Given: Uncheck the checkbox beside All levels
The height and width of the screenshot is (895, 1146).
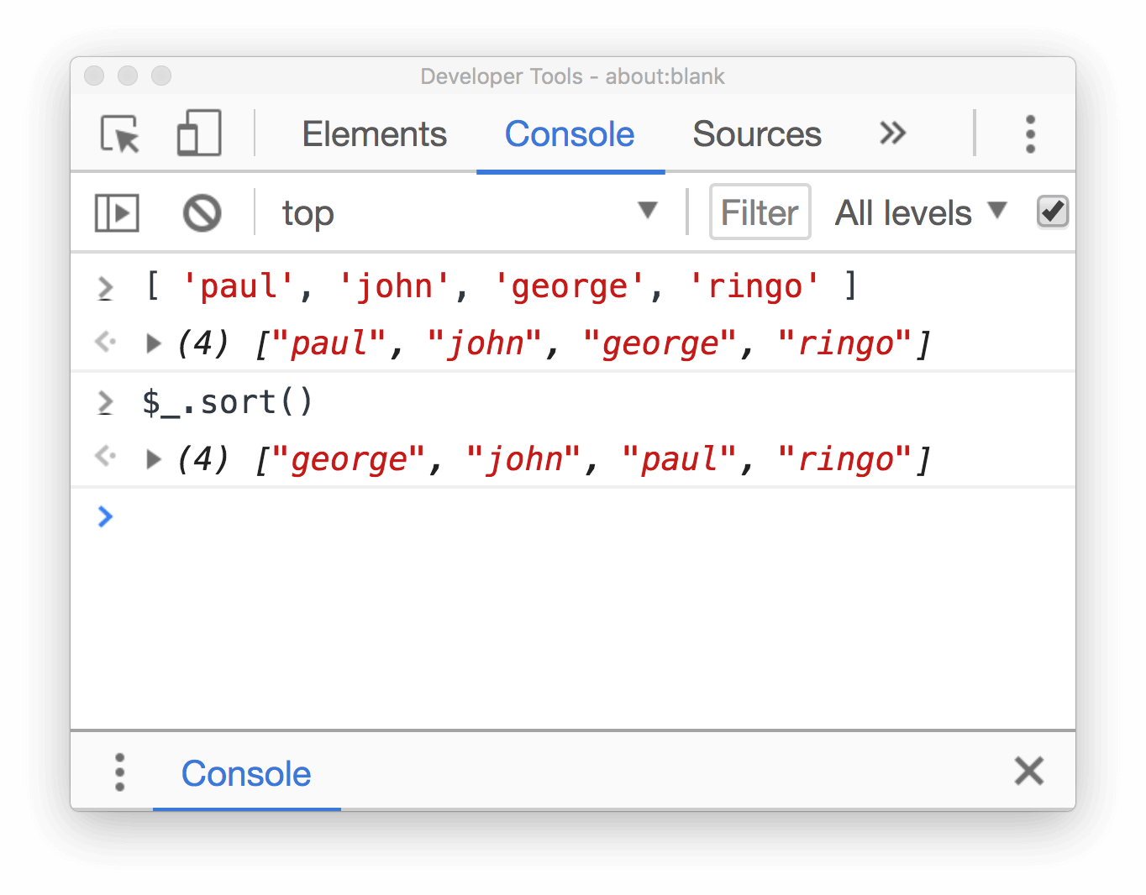Looking at the screenshot, I should coord(1052,212).
